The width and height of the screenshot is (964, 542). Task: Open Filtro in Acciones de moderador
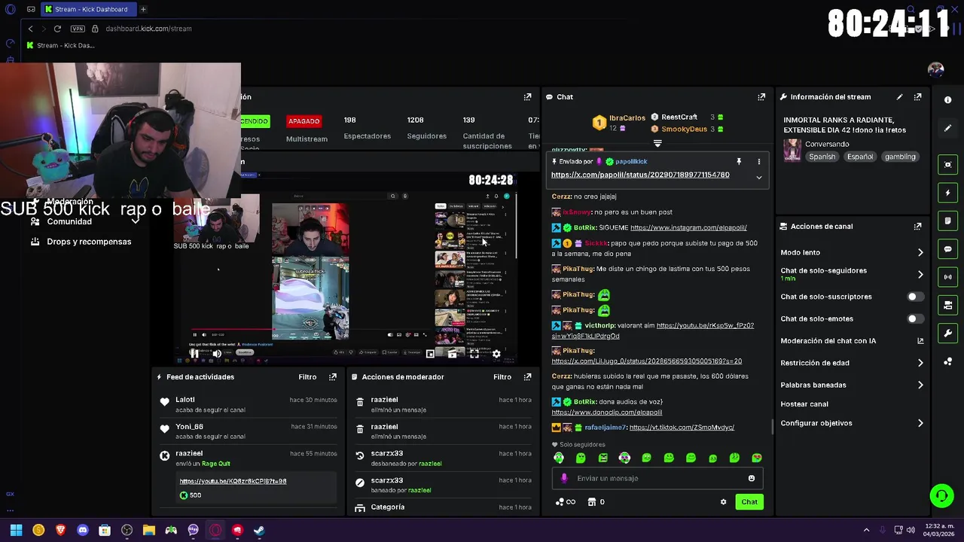(502, 377)
